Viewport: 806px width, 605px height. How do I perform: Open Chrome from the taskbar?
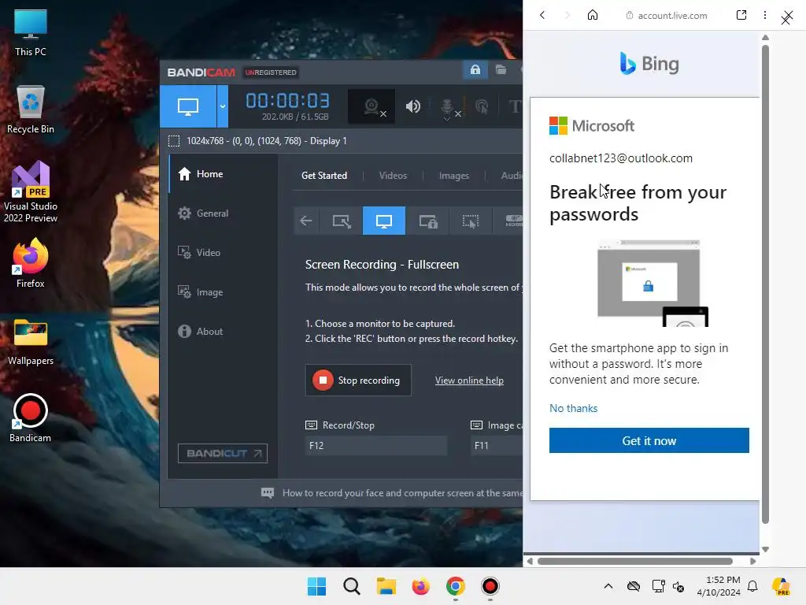click(x=456, y=586)
